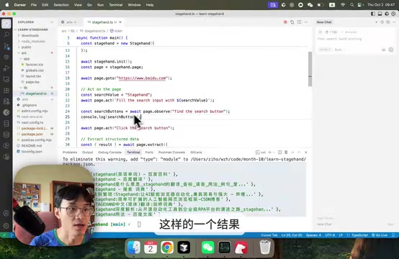Image resolution: width=399 pixels, height=259 pixels.
Task: Open package.json in the explorer
Action: coord(32,134)
